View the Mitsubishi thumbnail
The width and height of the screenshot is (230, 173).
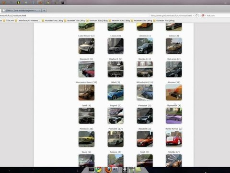tap(145, 92)
